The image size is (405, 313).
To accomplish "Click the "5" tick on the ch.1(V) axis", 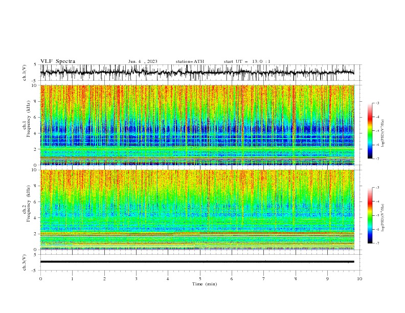I will pos(35,65).
